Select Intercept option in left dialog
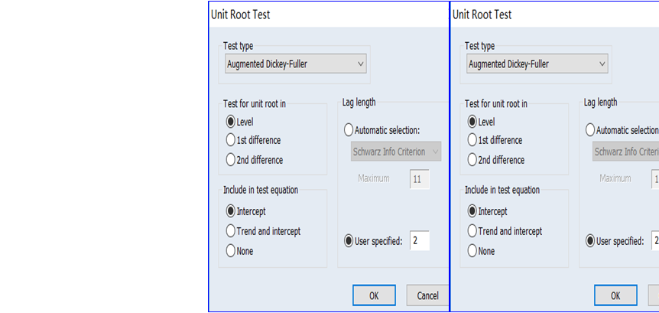This screenshot has width=659, height=313. 231,211
